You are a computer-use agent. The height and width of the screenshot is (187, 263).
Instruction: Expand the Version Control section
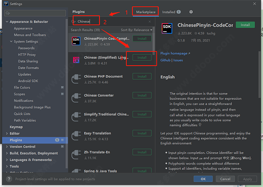7,147
